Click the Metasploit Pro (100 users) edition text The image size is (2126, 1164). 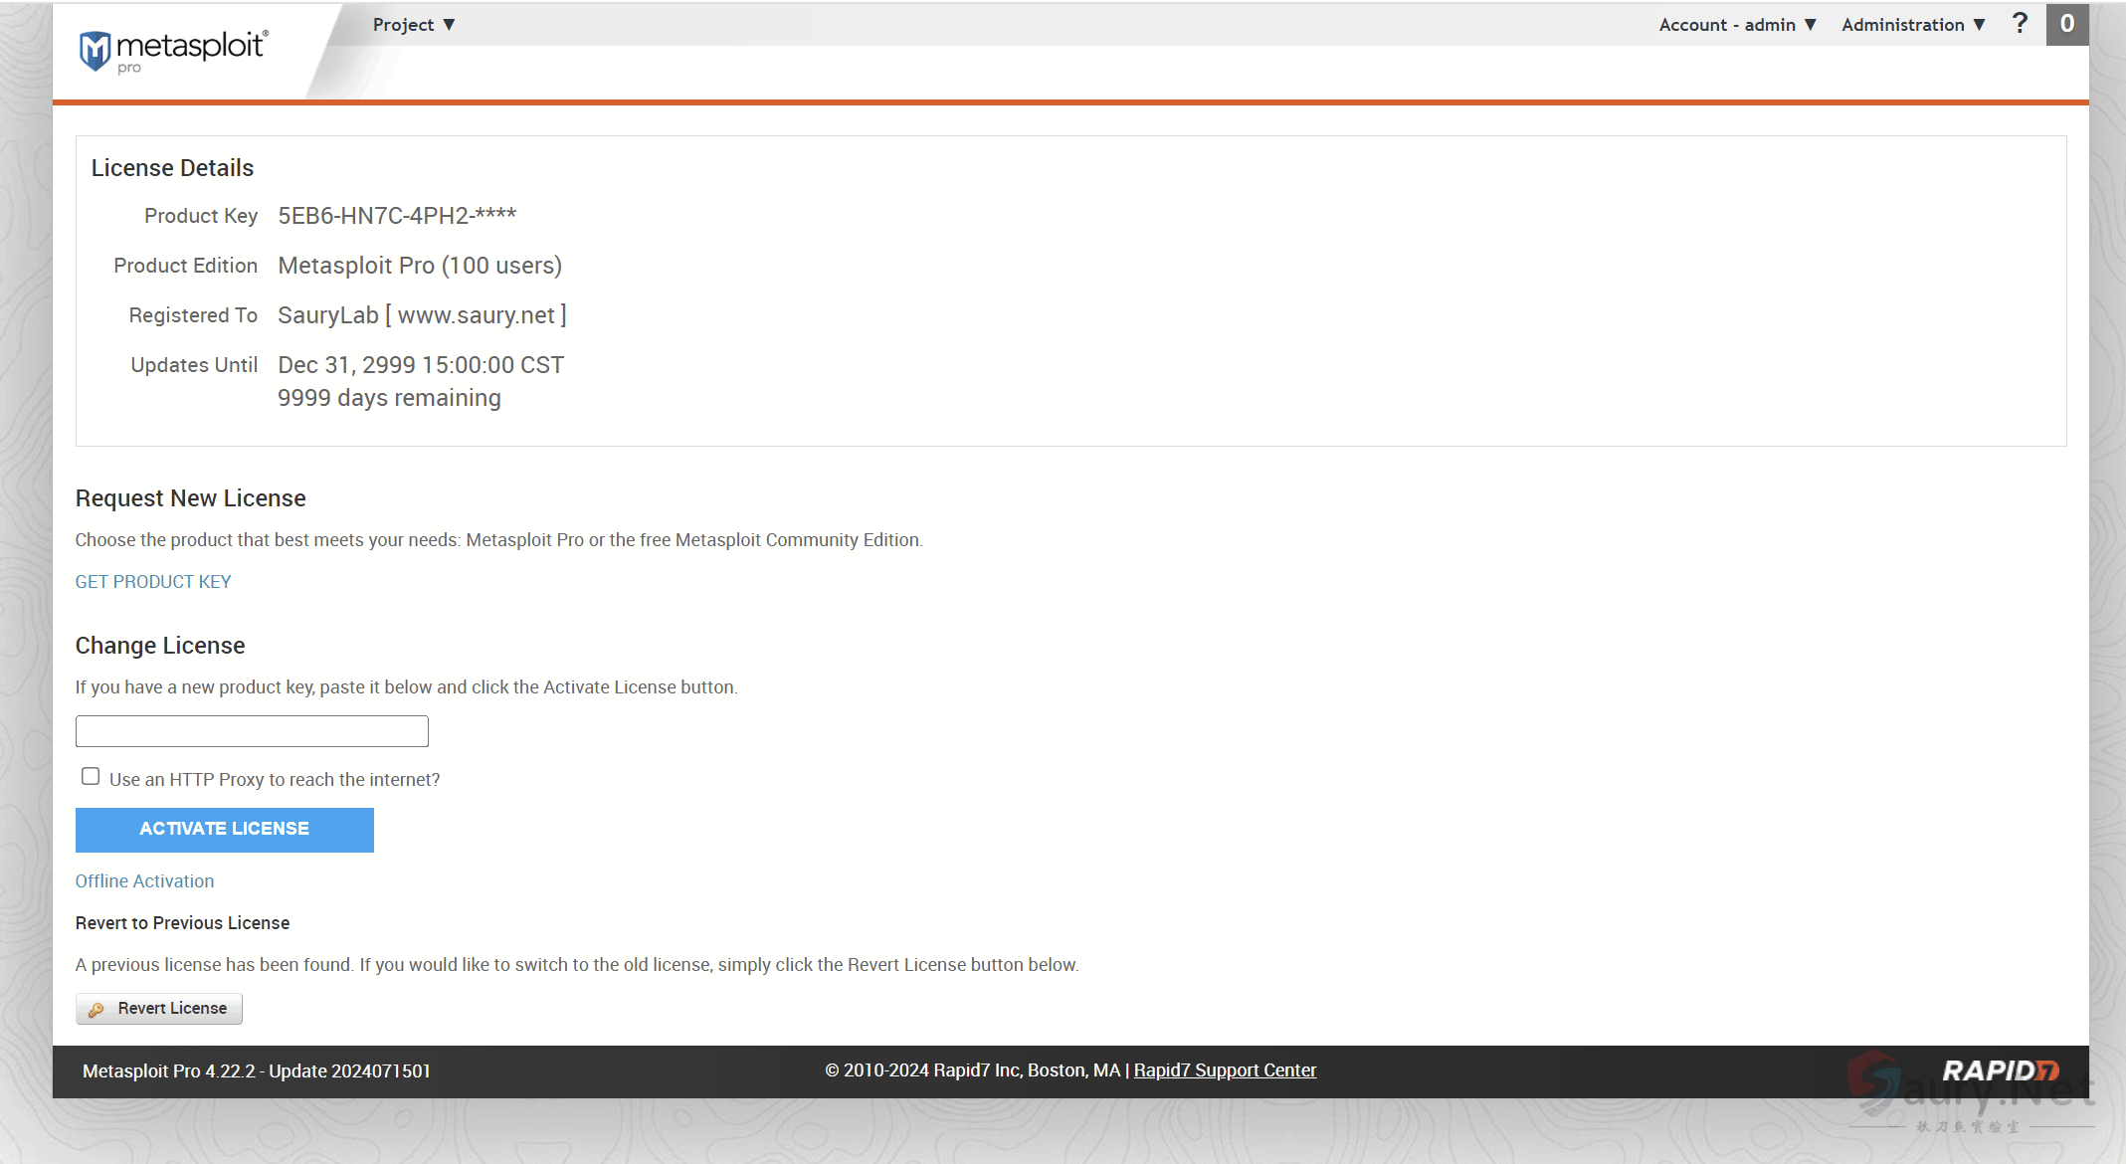coord(420,266)
